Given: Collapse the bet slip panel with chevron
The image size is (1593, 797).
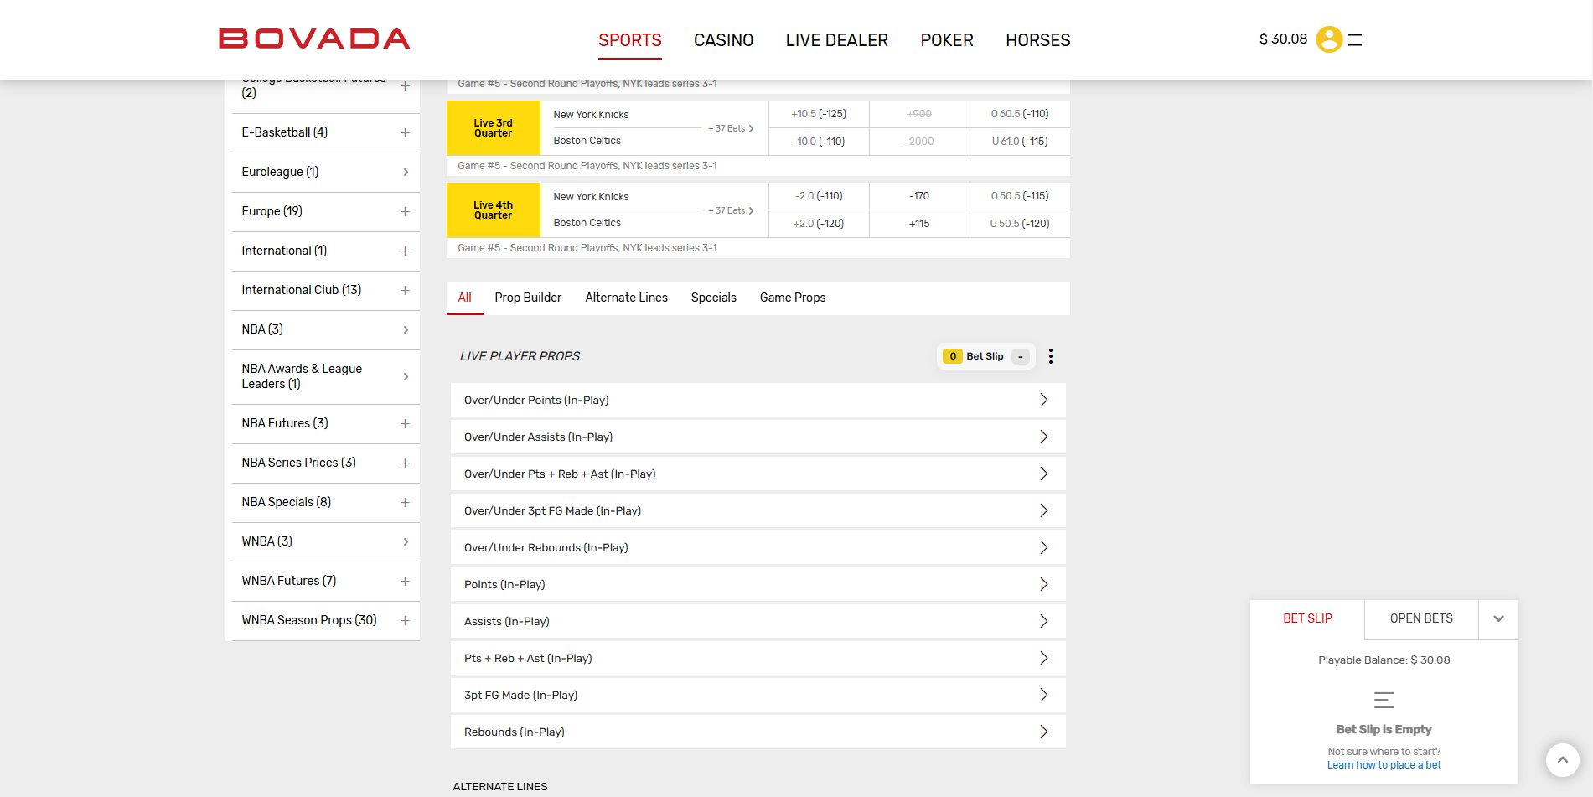Looking at the screenshot, I should coord(1498,619).
